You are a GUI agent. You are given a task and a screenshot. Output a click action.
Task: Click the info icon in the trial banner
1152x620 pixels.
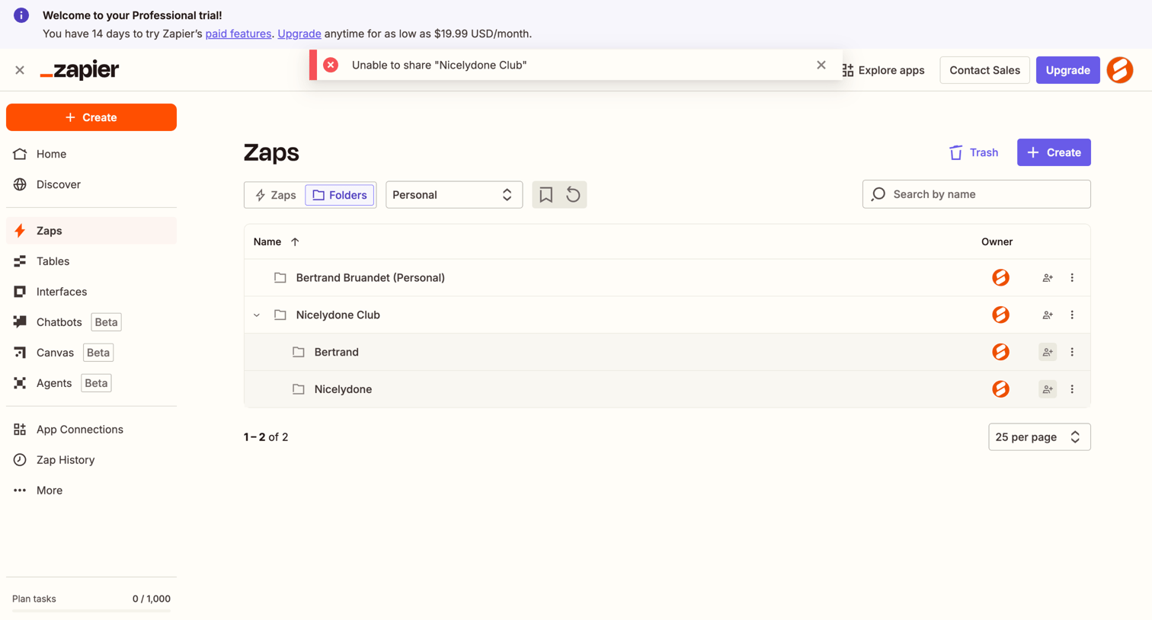point(21,15)
